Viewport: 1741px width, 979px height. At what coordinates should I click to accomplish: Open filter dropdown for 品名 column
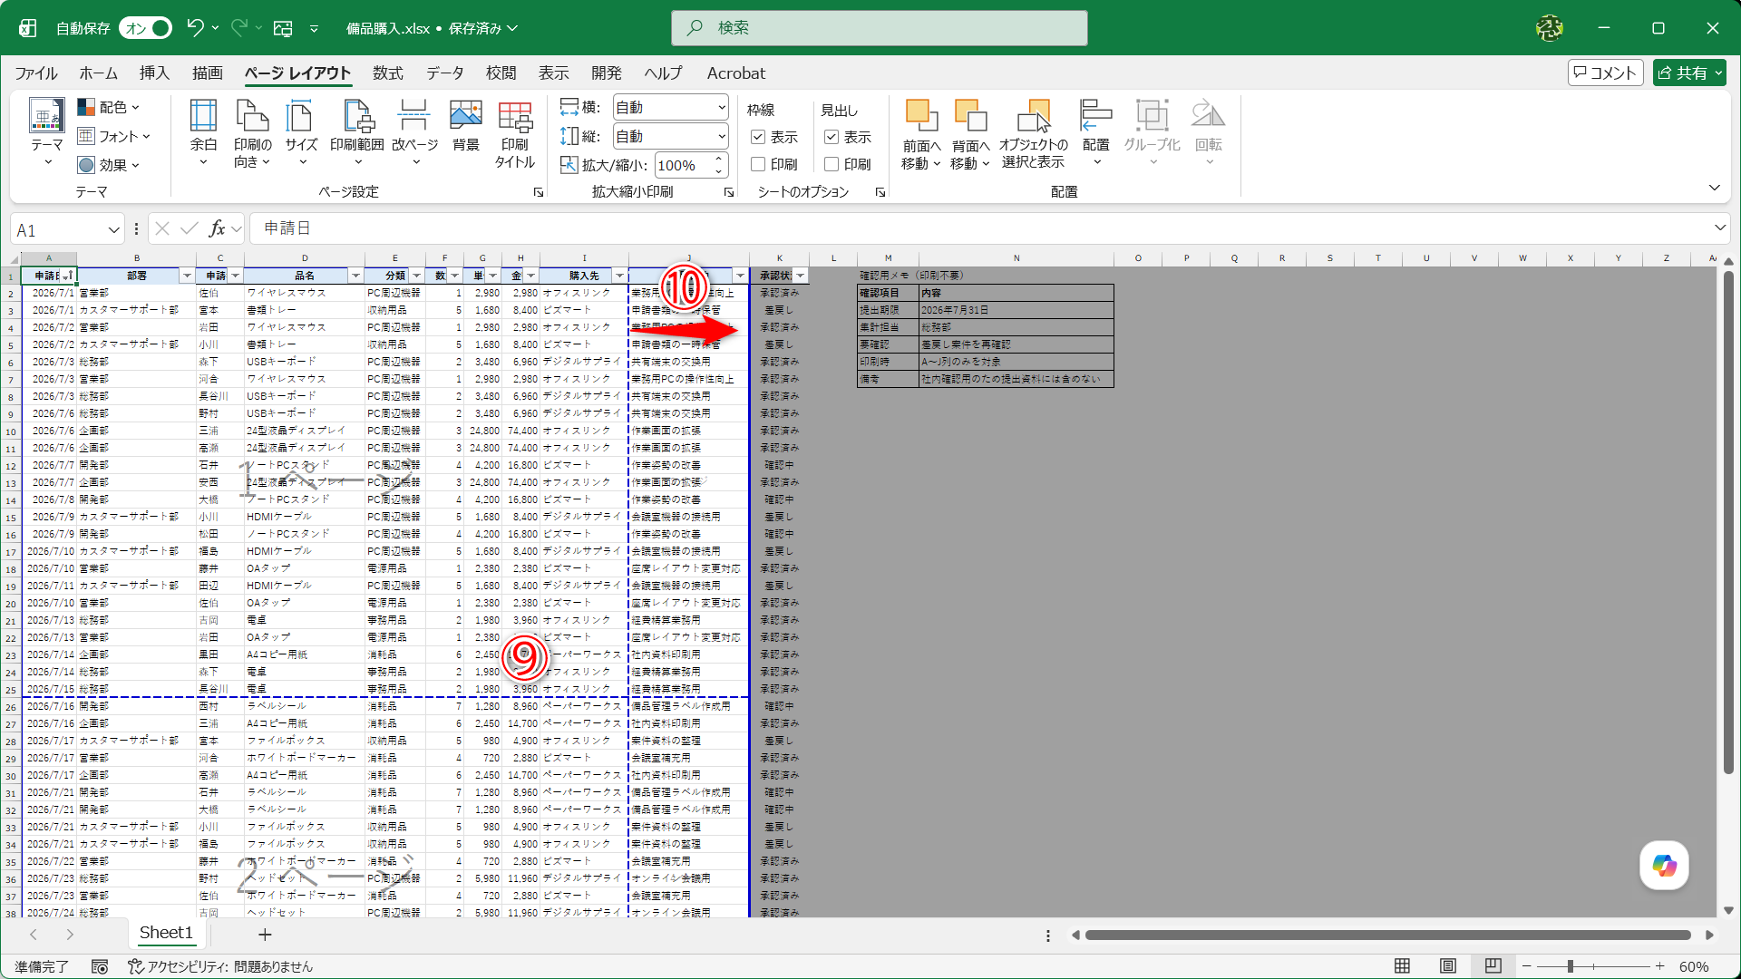[x=355, y=276]
